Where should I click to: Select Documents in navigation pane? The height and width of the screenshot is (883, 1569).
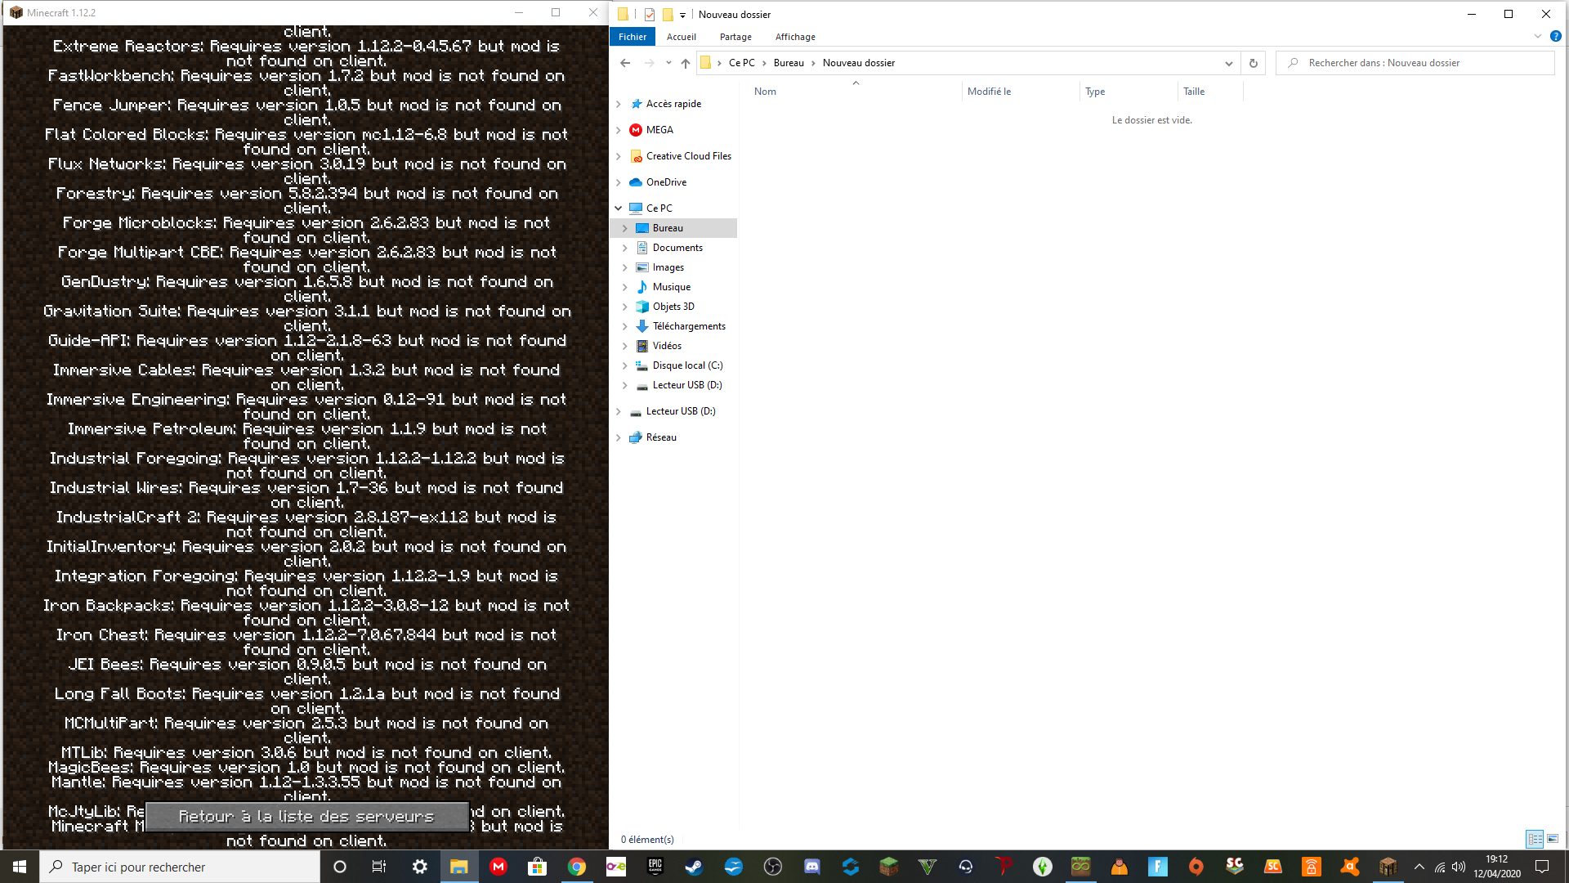click(x=677, y=248)
